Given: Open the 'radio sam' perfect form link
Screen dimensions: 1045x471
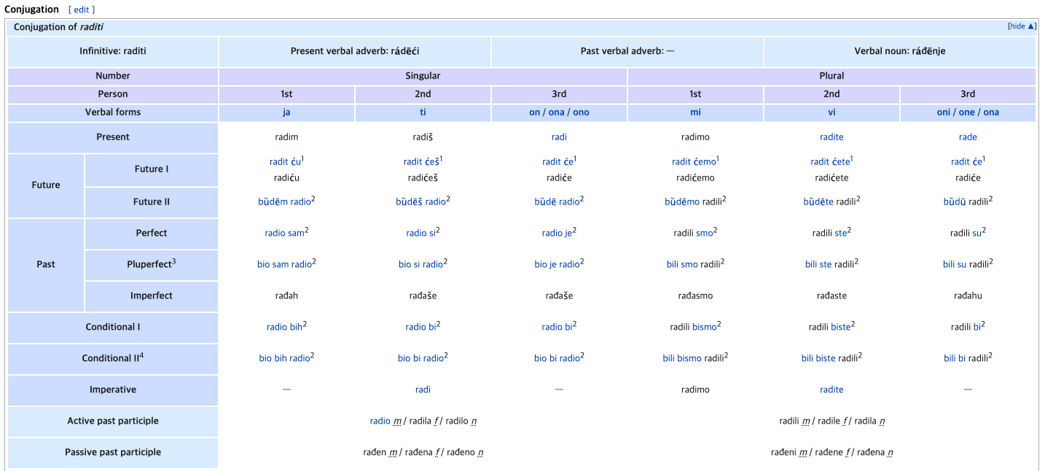Looking at the screenshot, I should click(x=284, y=234).
